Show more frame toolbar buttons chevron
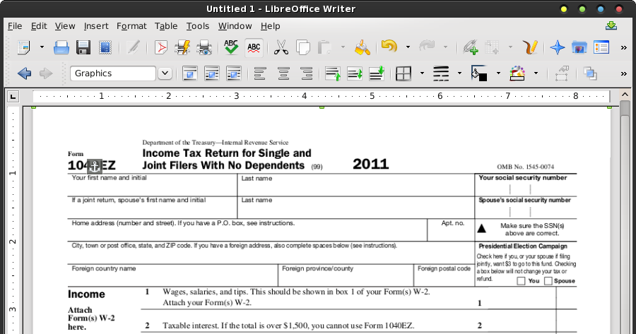Viewport: 636px width, 334px height. pyautogui.click(x=624, y=73)
